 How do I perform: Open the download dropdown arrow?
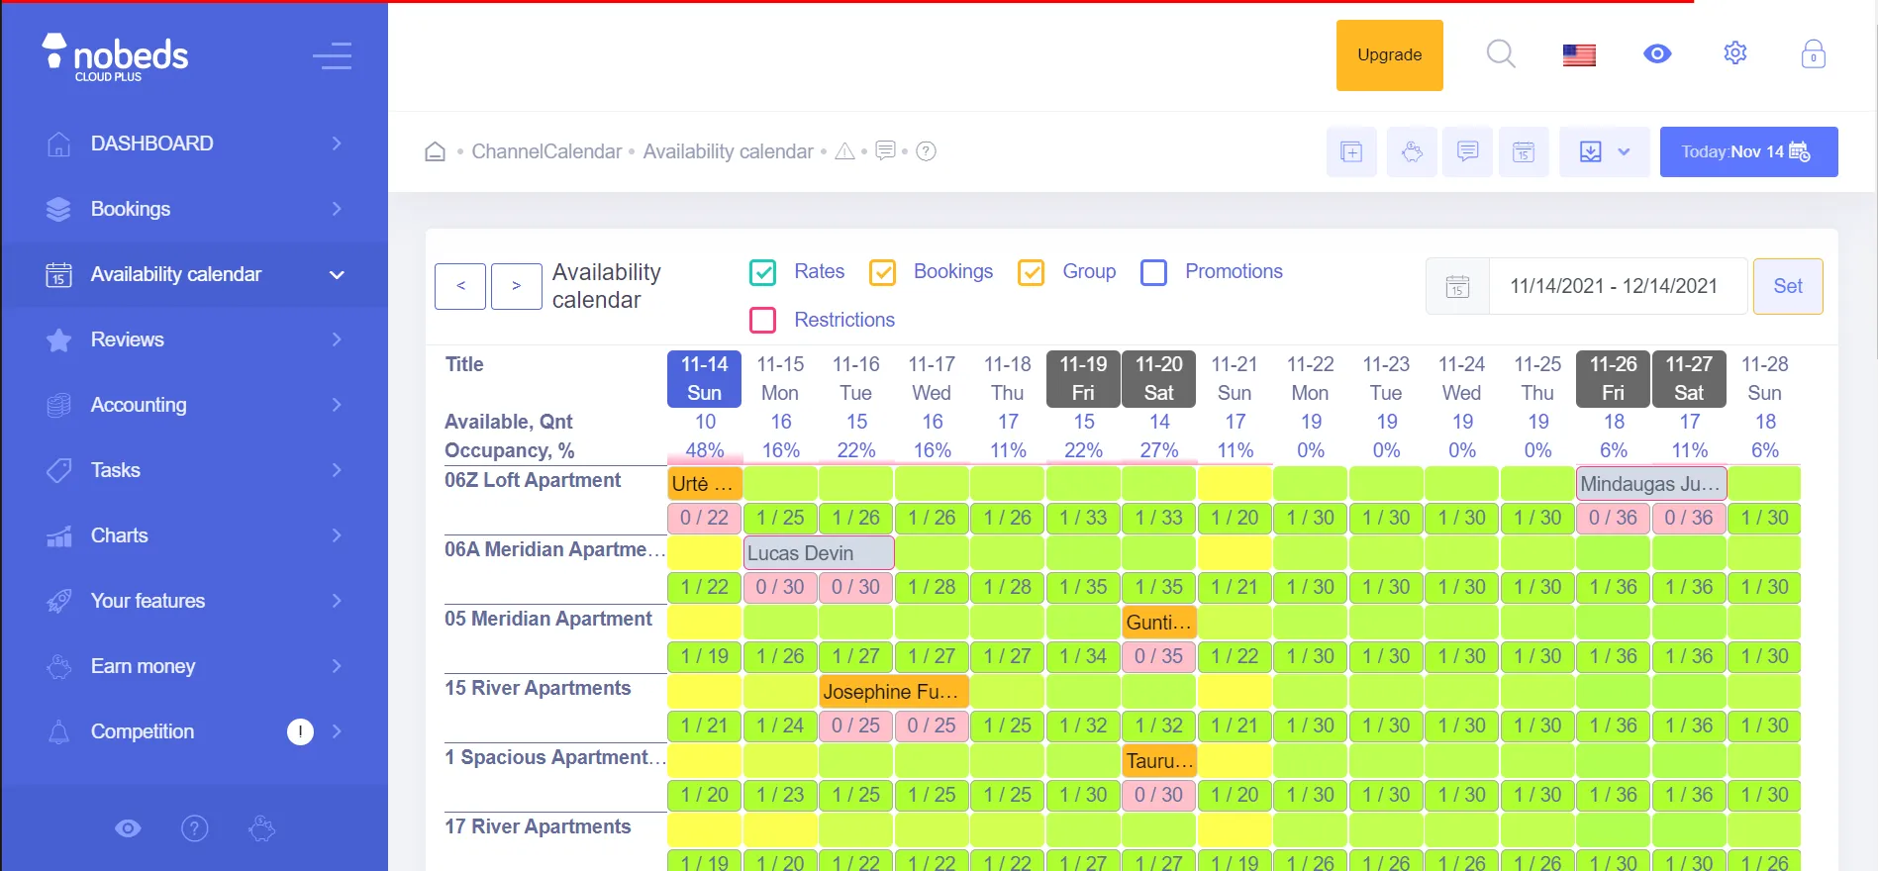tap(1624, 151)
